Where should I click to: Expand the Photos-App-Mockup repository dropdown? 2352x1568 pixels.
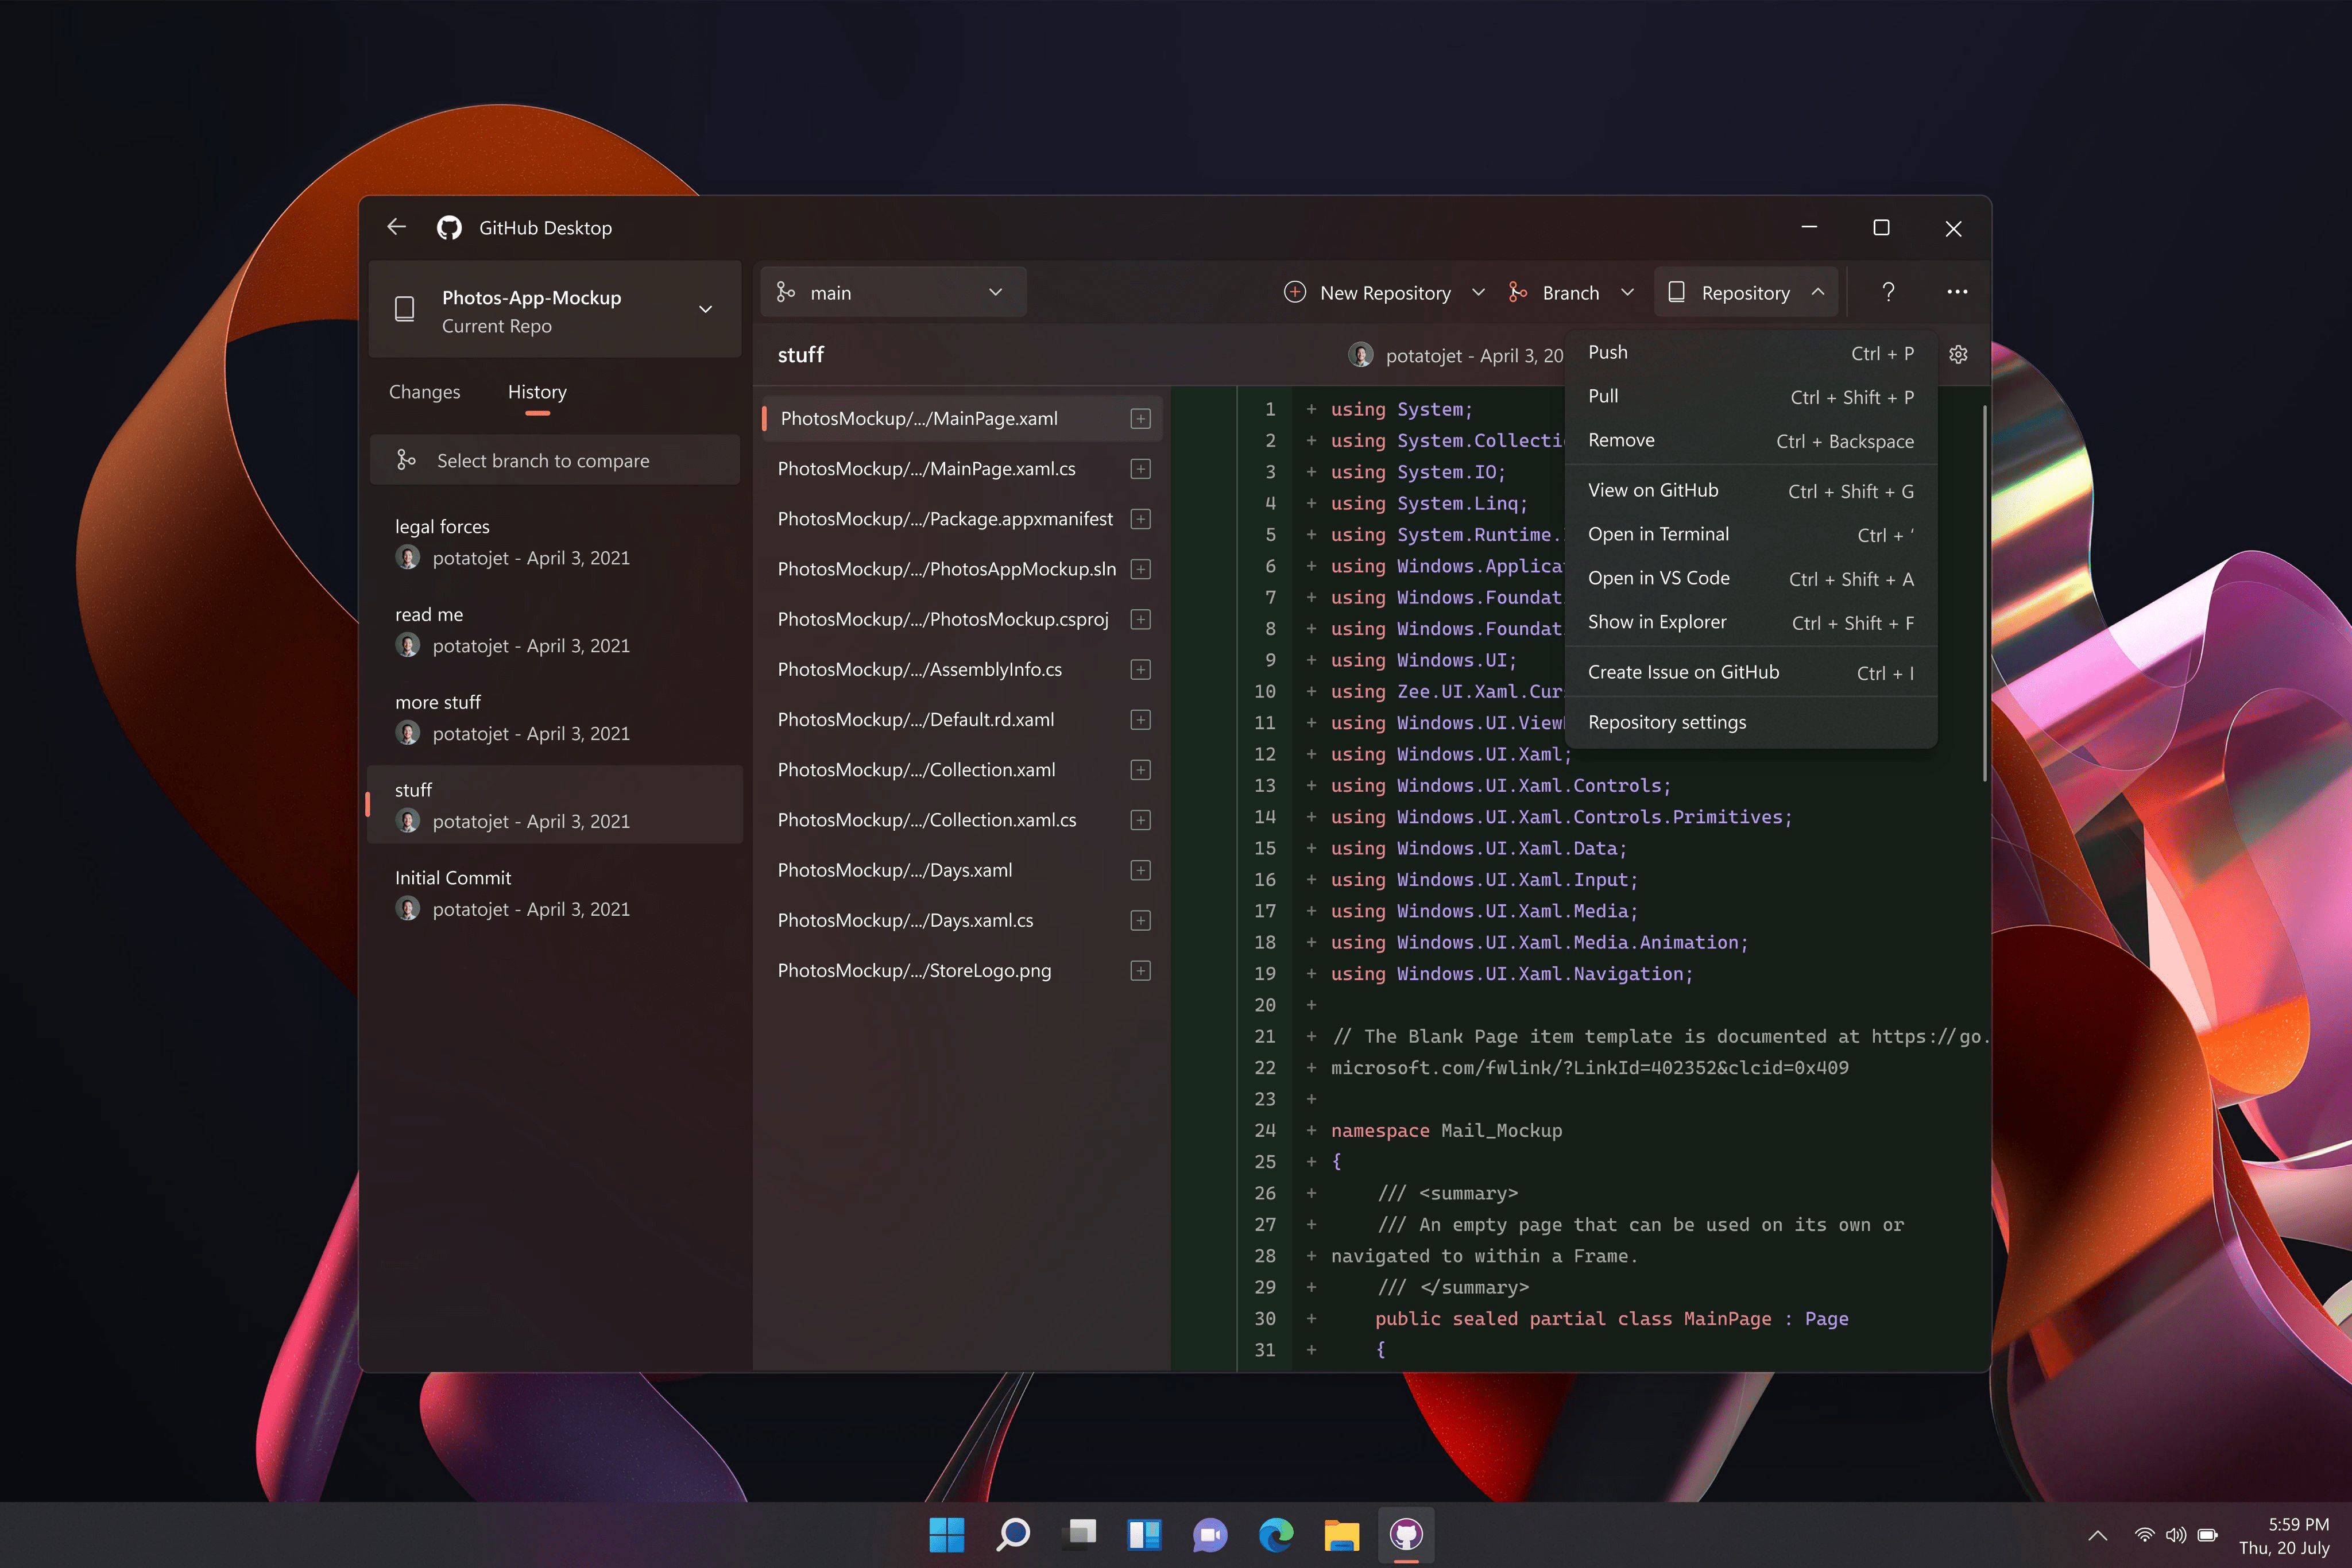click(x=705, y=309)
